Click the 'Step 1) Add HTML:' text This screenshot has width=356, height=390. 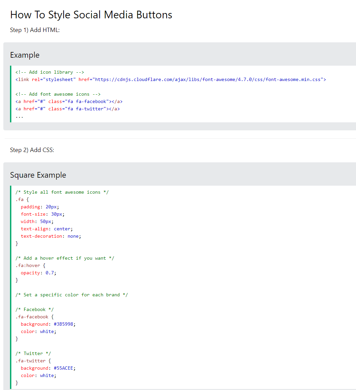click(x=35, y=30)
